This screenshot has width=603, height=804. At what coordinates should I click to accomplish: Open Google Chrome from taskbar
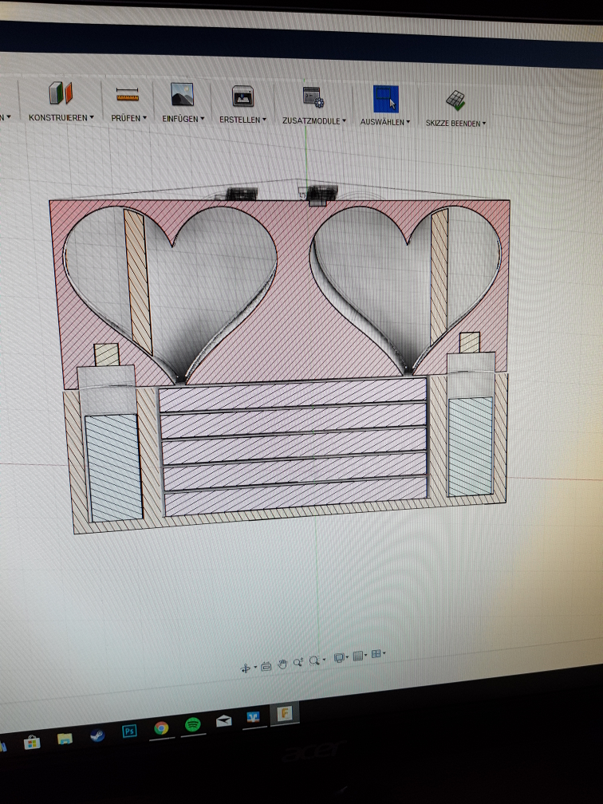[x=161, y=727]
